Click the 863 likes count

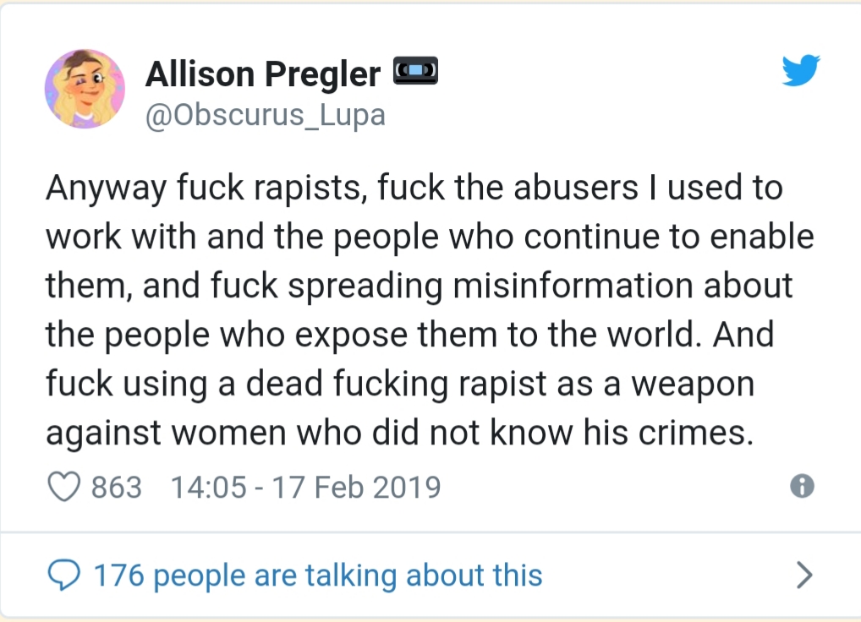pos(117,487)
